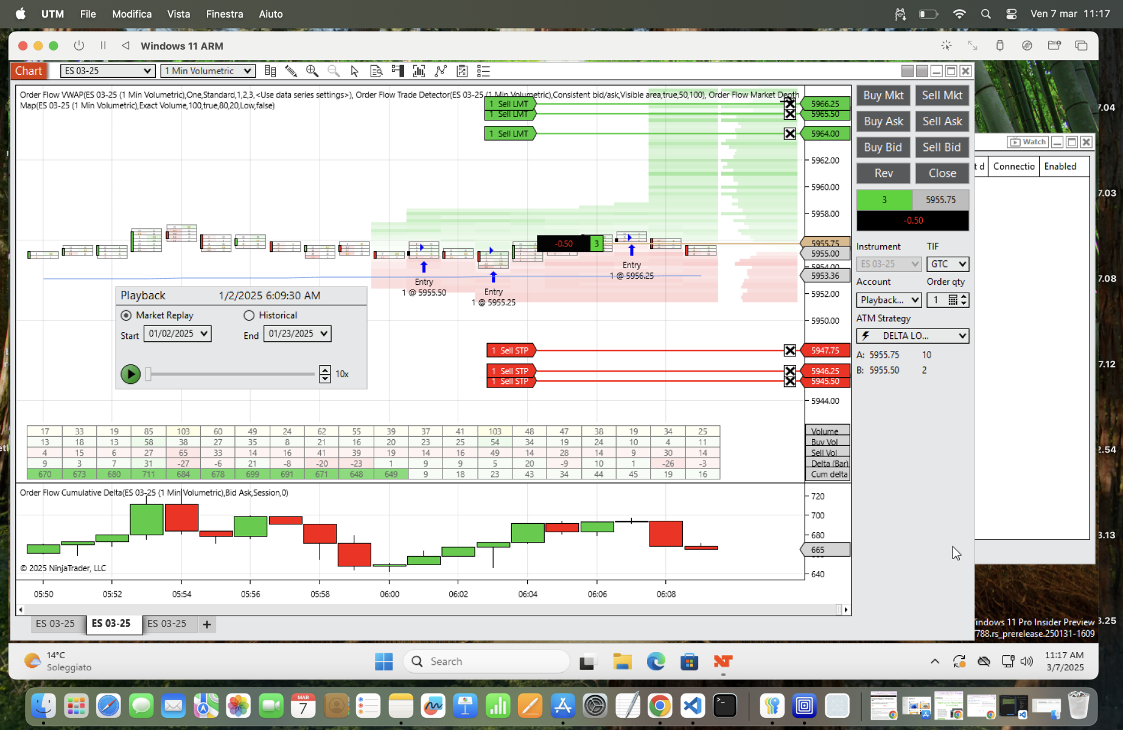Switch to the third ES 03-25 tab
Image resolution: width=1123 pixels, height=730 pixels.
click(167, 624)
